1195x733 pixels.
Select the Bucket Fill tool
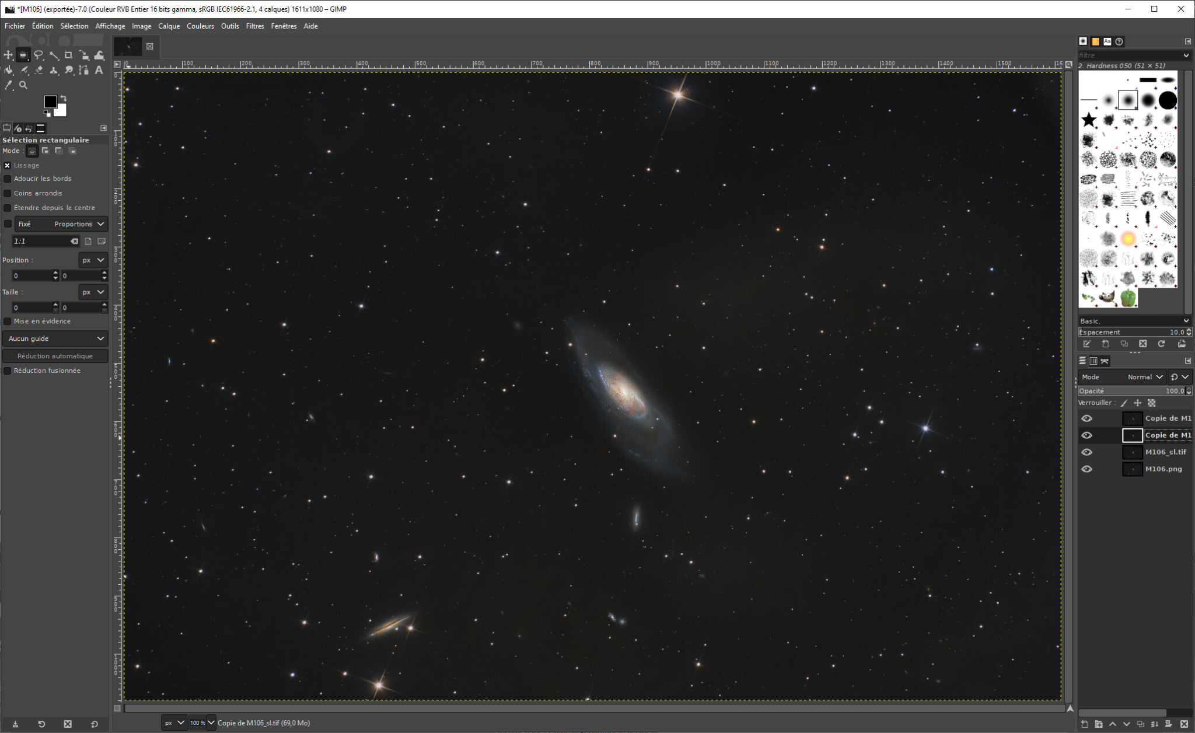pos(8,70)
